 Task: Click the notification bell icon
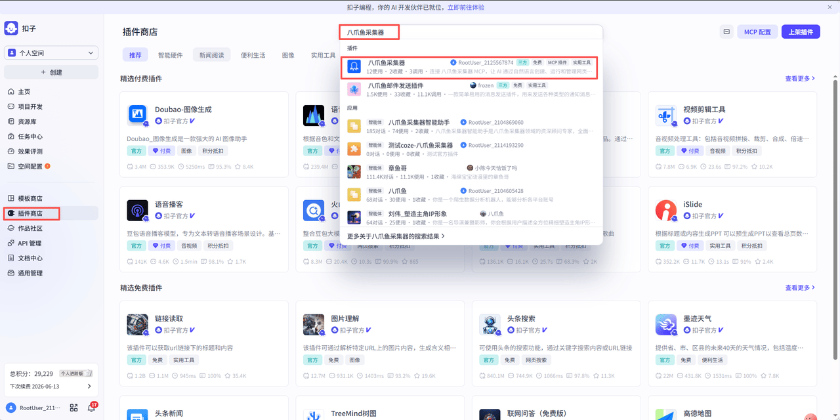point(91,408)
